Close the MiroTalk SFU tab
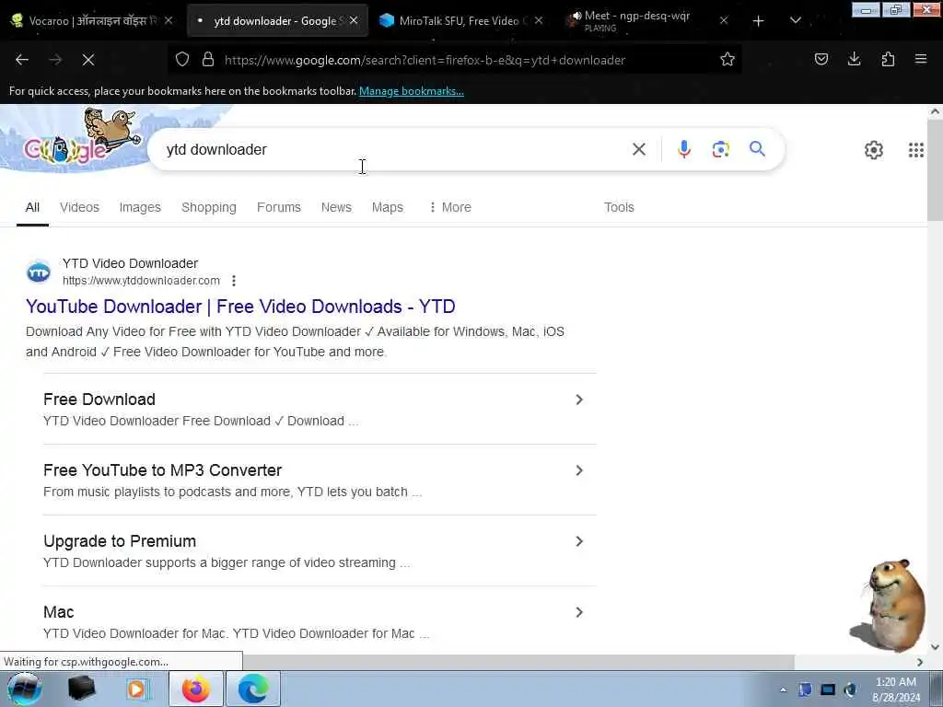Viewport: 943px width, 707px height. point(539,20)
